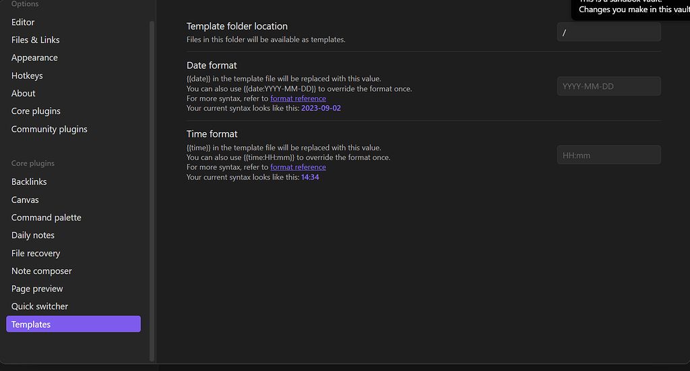This screenshot has height=371, width=690.
Task: Open Core plugins in Options
Action: [36, 111]
